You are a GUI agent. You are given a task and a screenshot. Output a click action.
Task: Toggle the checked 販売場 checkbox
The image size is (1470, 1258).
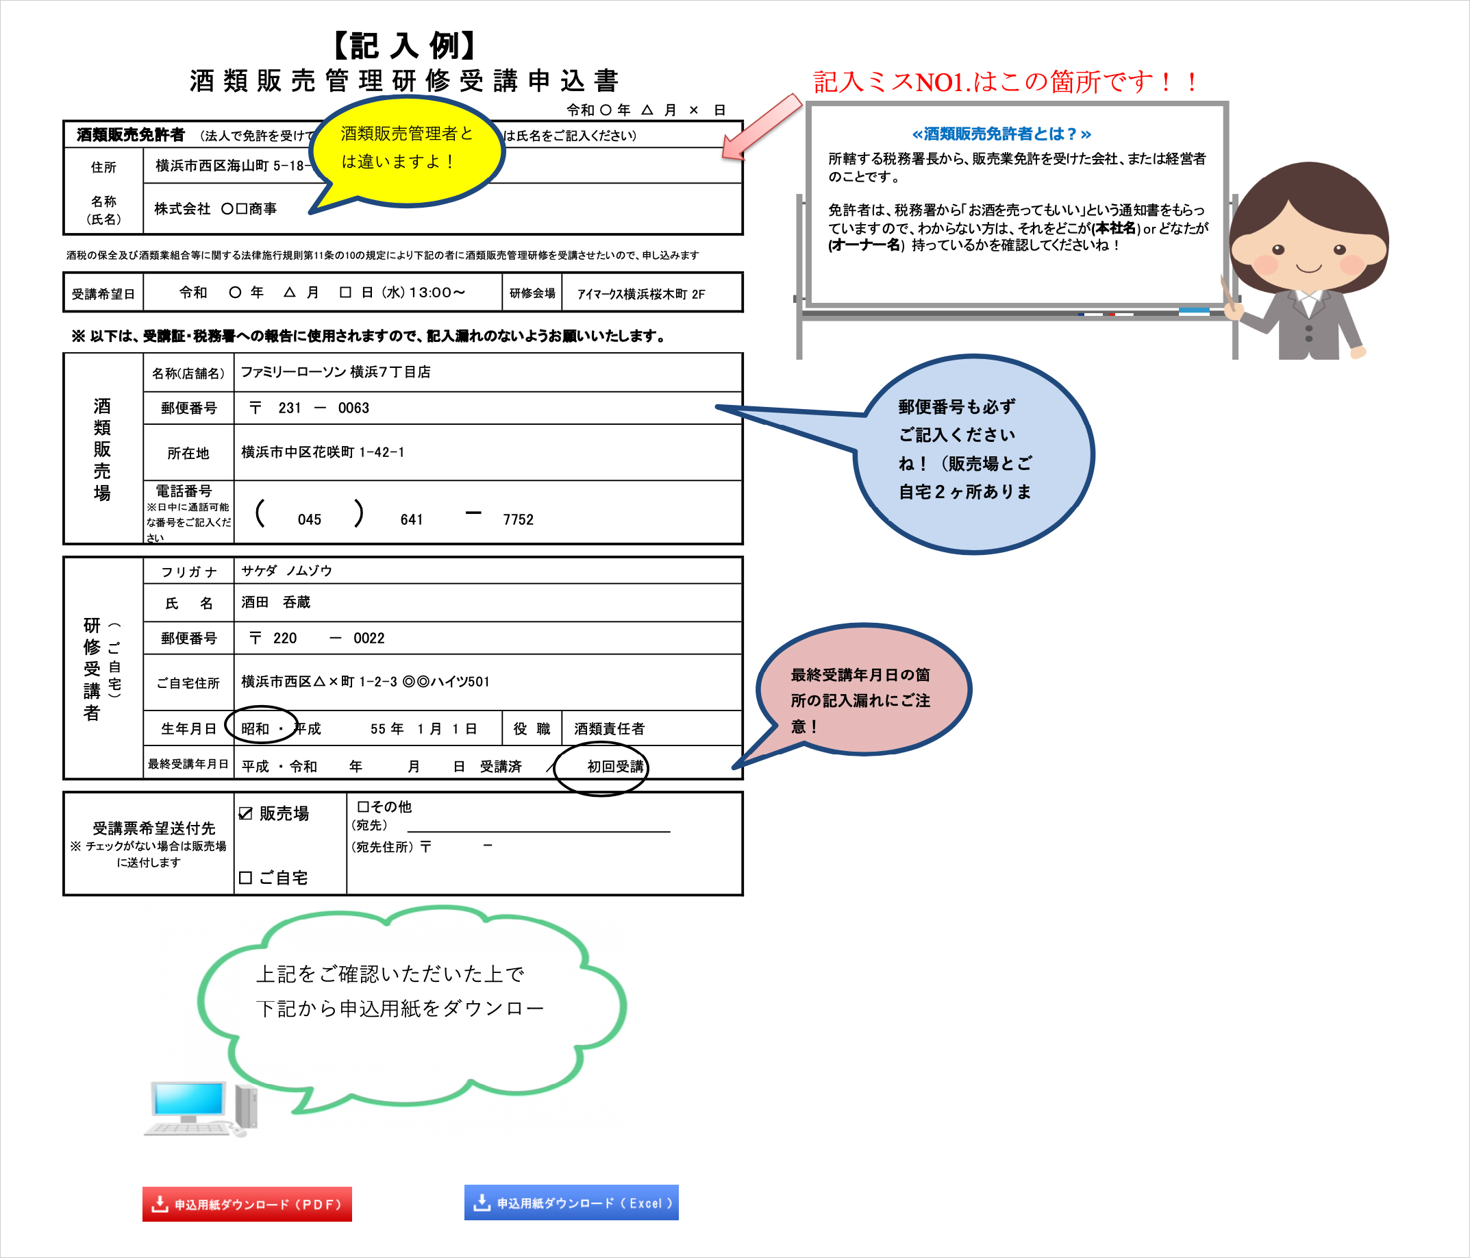point(246,814)
